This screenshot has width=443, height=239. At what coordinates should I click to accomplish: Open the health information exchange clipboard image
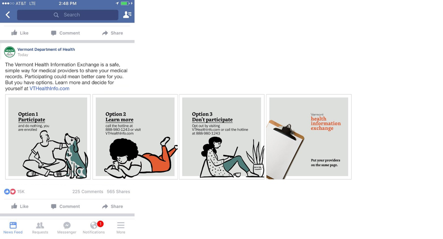(x=309, y=137)
